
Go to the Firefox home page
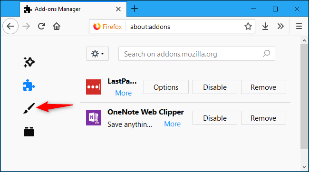click(57, 26)
